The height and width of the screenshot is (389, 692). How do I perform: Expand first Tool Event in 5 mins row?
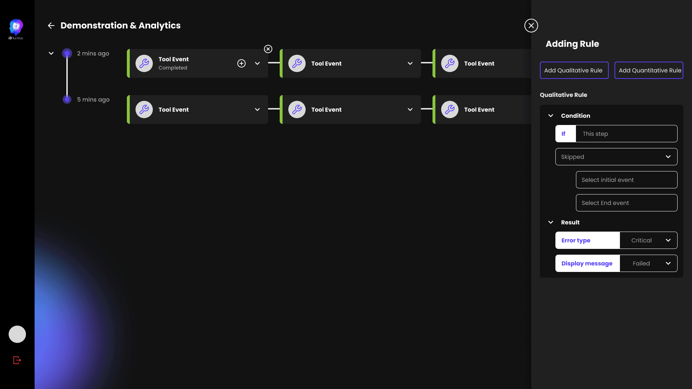[x=257, y=109]
